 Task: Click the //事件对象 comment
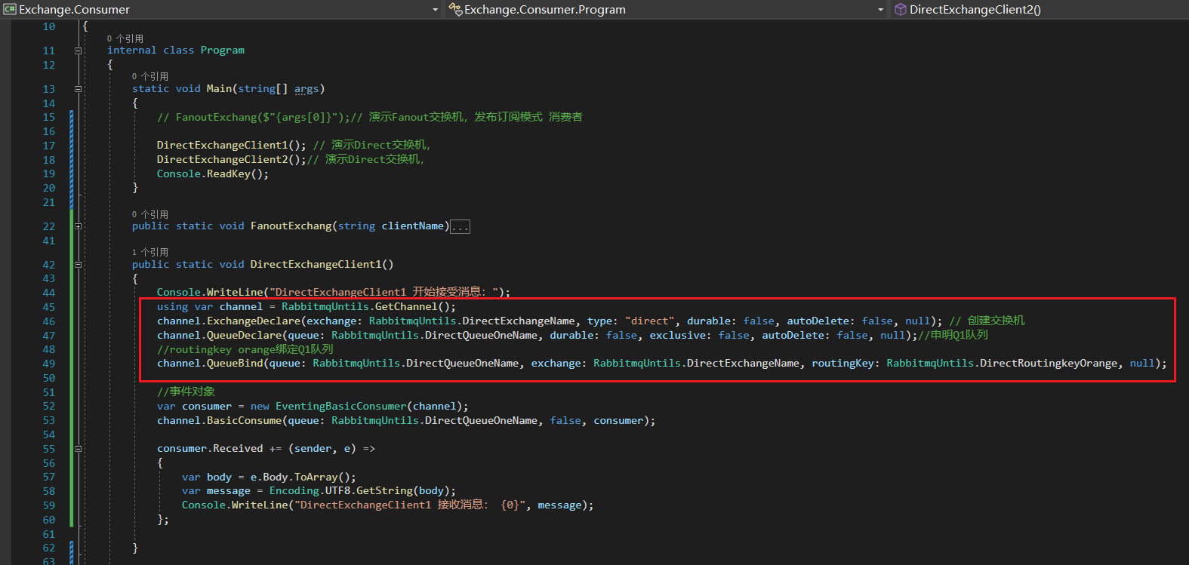186,392
